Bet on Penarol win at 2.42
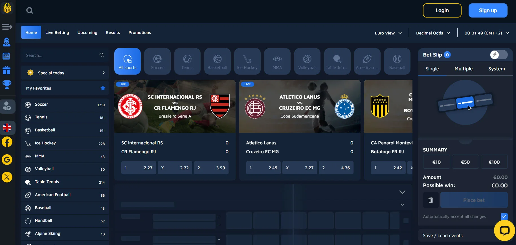 point(388,168)
